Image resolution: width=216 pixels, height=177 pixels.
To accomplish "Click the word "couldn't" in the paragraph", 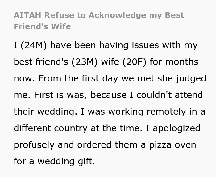I will (154, 95).
